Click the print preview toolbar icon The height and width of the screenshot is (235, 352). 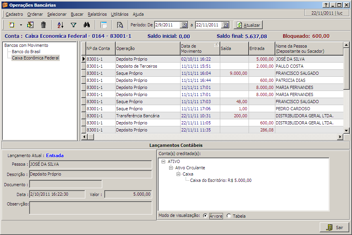coord(120,25)
